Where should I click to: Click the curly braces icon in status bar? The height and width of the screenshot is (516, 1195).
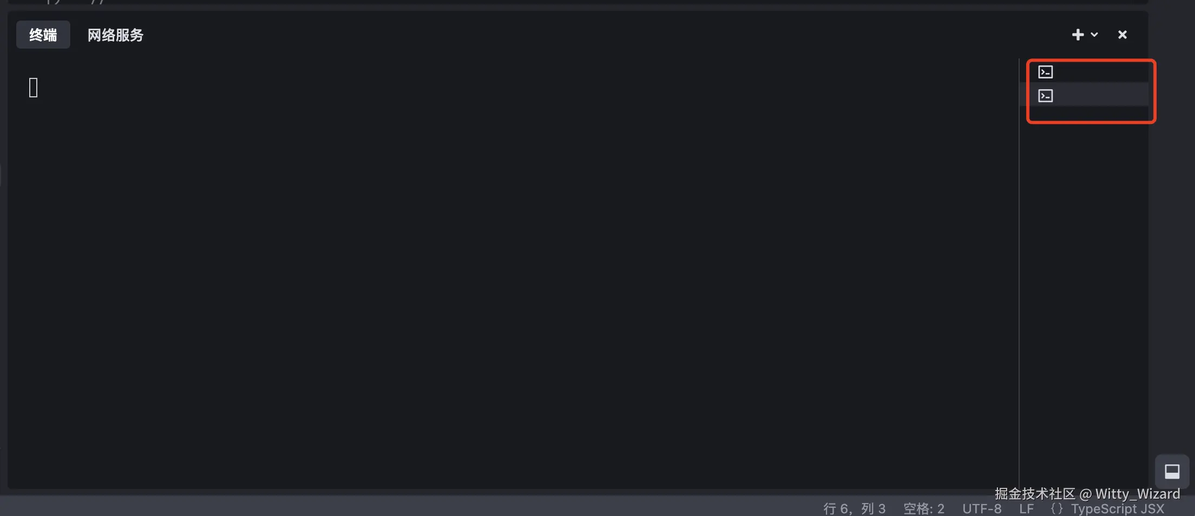click(1056, 509)
